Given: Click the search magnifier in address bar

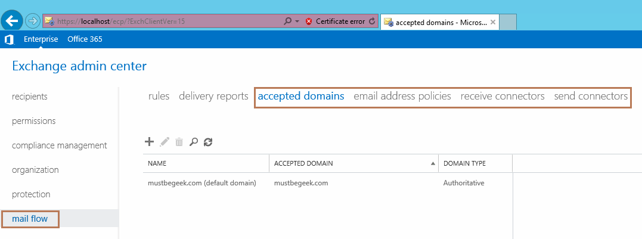Looking at the screenshot, I should click(287, 21).
